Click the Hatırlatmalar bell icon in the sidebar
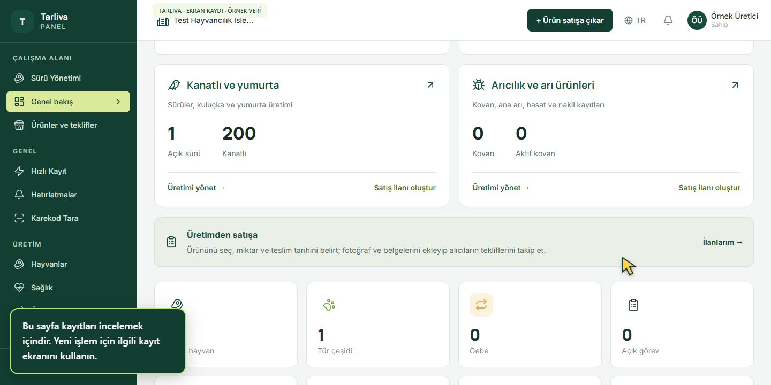The image size is (771, 385). 19,195
